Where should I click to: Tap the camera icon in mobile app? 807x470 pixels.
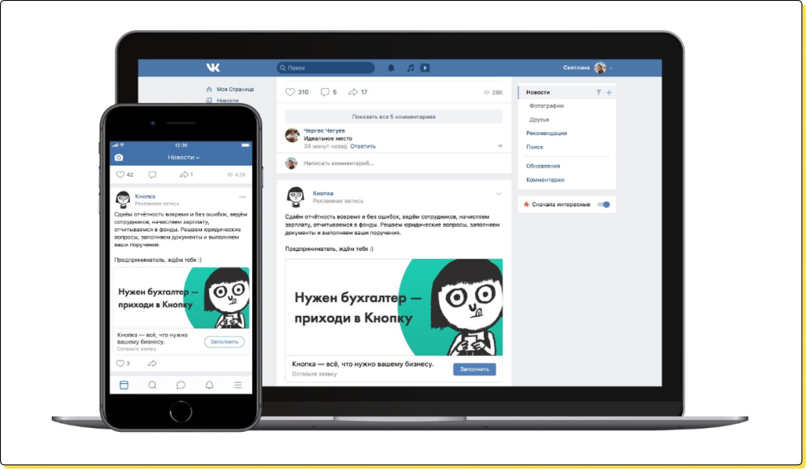119,158
